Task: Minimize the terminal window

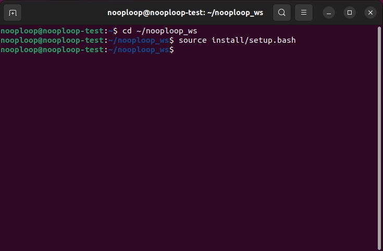Action: coord(329,13)
